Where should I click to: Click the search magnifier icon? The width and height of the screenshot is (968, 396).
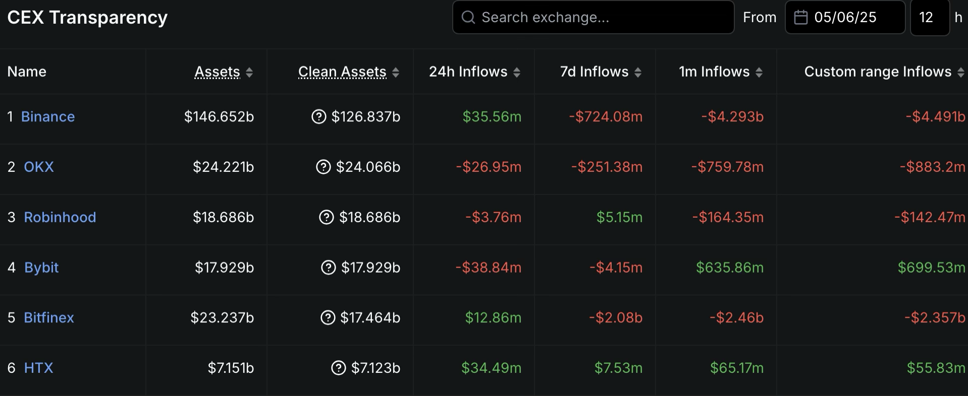[468, 18]
